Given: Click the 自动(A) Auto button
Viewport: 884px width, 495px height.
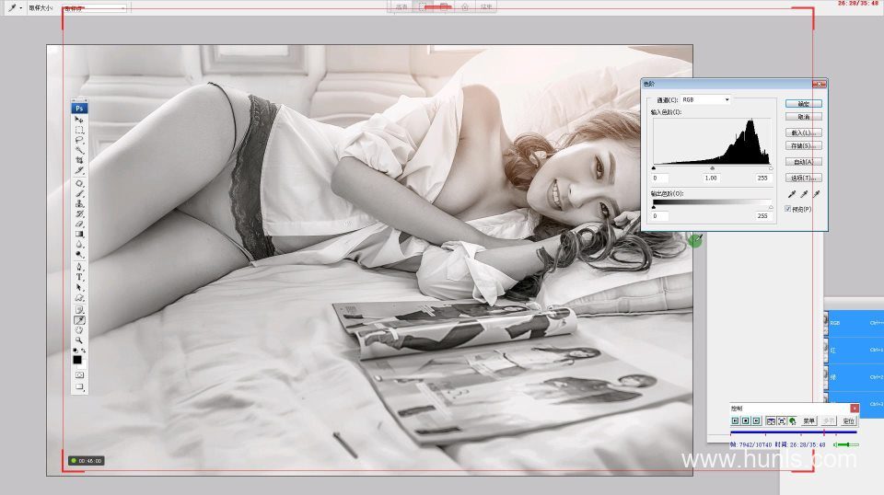Looking at the screenshot, I should [x=803, y=162].
